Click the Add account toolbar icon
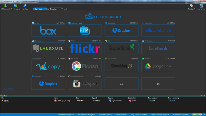 click(x=5, y=7)
